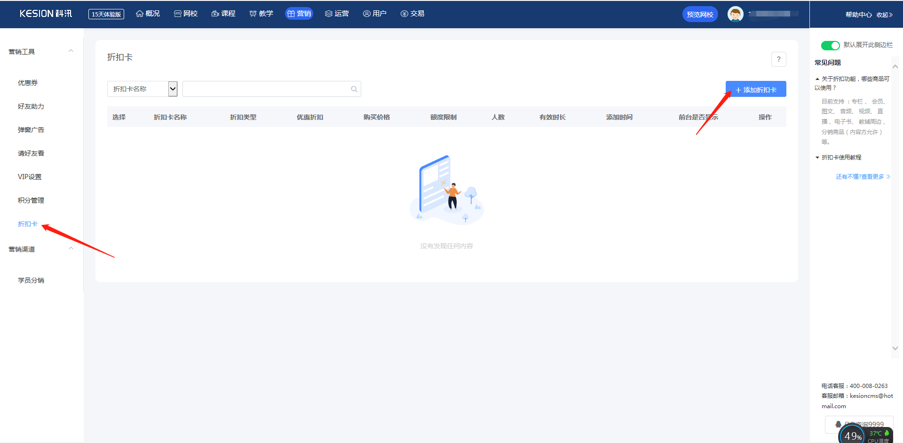Click the 选择 column header

point(119,117)
